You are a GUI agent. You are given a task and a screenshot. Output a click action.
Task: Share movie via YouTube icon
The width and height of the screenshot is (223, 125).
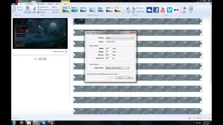click(x=163, y=10)
